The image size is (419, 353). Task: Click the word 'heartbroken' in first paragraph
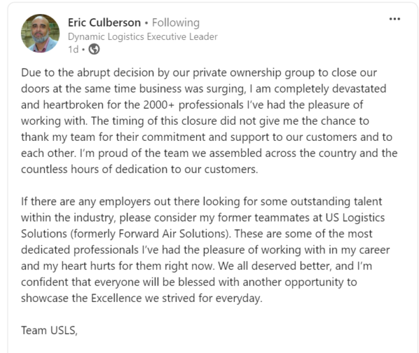coord(73,105)
